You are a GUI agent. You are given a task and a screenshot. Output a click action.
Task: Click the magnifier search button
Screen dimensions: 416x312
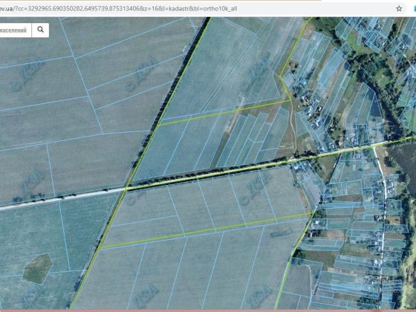40,30
